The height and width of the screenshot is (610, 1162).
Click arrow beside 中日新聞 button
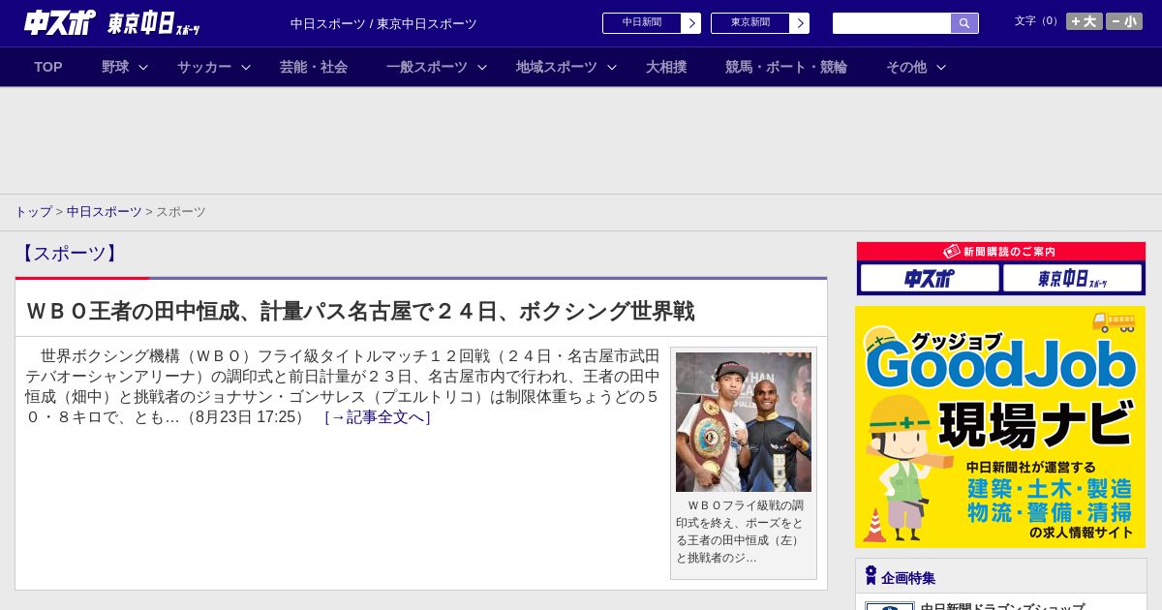click(690, 23)
